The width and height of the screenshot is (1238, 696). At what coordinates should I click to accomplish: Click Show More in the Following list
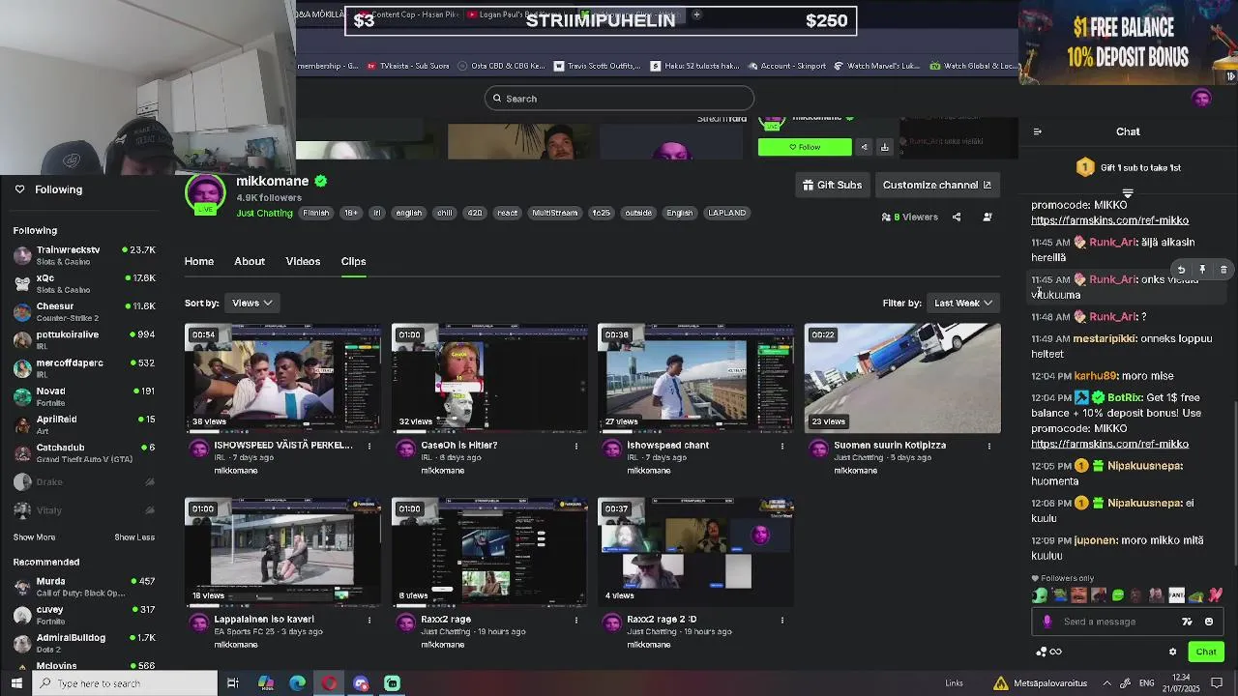point(34,537)
